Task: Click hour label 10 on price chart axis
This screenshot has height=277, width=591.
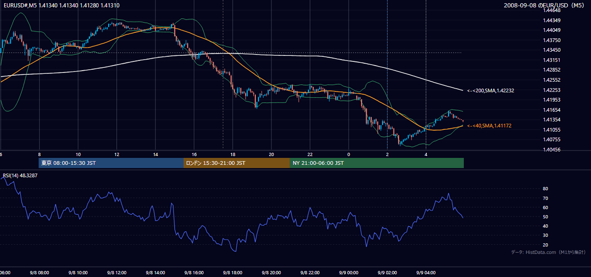Action: coord(78,155)
